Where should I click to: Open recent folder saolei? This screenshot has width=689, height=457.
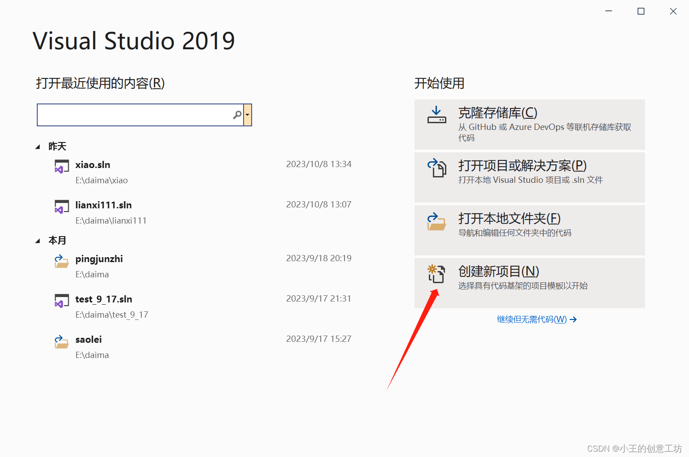coord(88,340)
